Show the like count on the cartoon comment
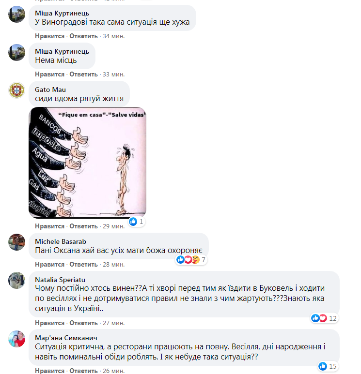 pos(137,222)
